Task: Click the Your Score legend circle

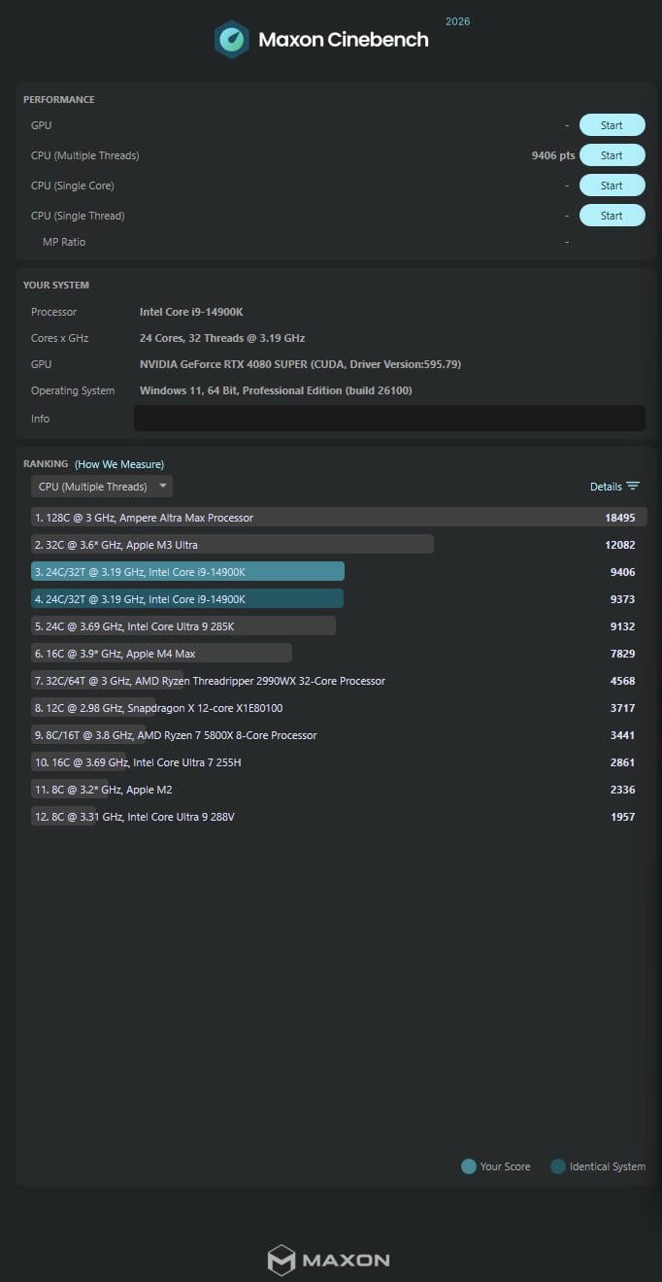Action: pos(469,1166)
